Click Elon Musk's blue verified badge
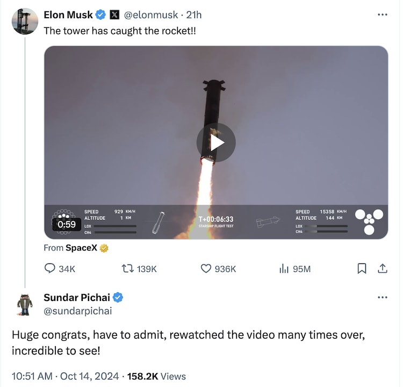The height and width of the screenshot is (387, 403). coord(100,15)
